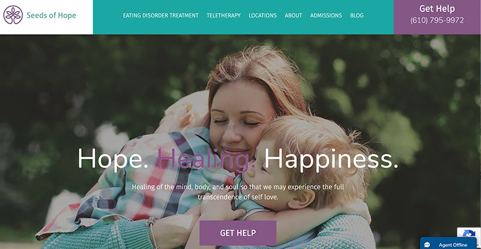Click the reCAPTCHA badge icon
The height and width of the screenshot is (249, 481).
[x=469, y=233]
